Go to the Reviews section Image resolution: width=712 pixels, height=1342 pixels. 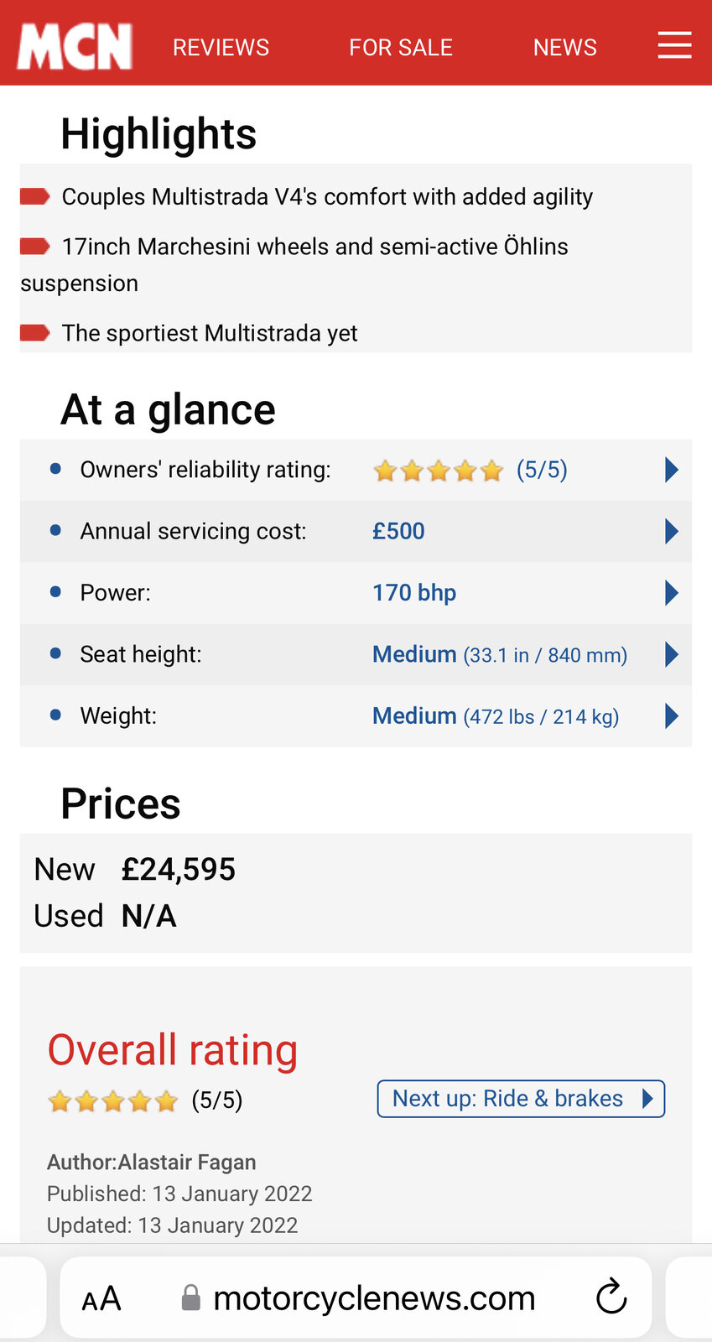pyautogui.click(x=221, y=48)
